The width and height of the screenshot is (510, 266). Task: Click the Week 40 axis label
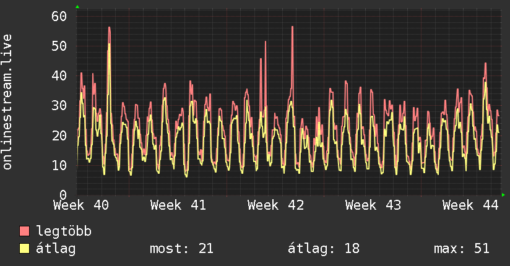(81, 205)
